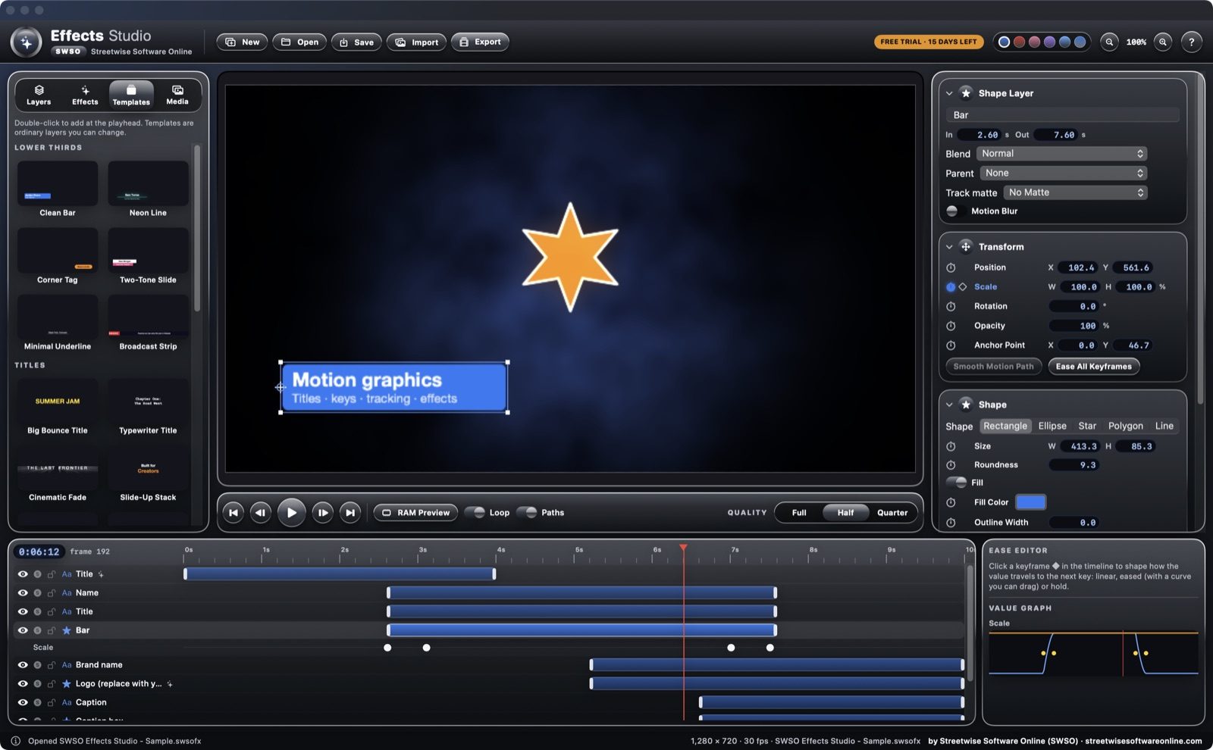
Task: Open the blue Fill Color swatch
Action: pos(1030,502)
